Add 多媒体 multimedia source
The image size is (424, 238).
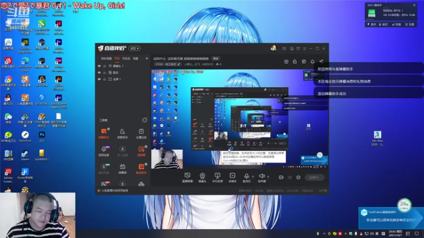point(232,178)
